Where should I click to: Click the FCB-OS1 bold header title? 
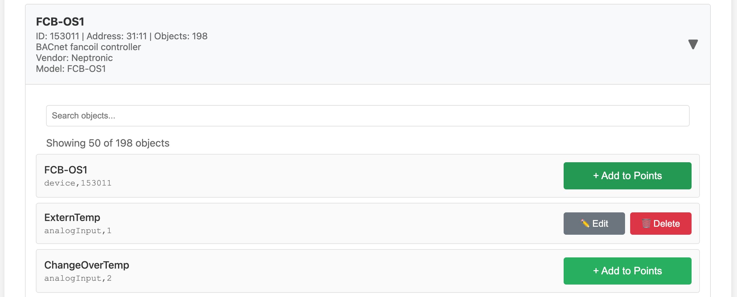pos(60,22)
